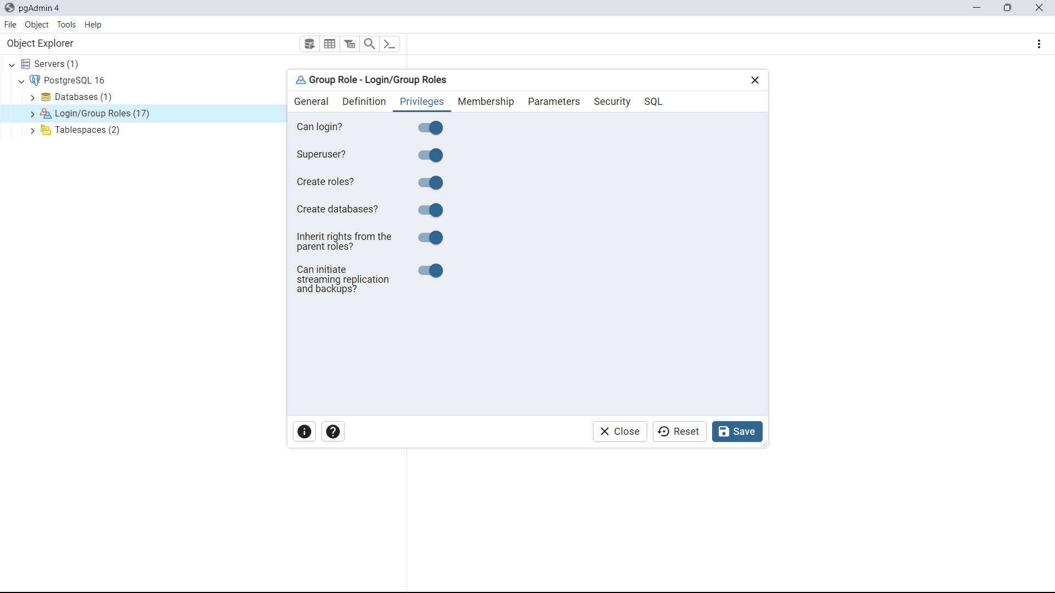Open the Search Objects magnifier icon
The width and height of the screenshot is (1055, 593).
point(370,44)
